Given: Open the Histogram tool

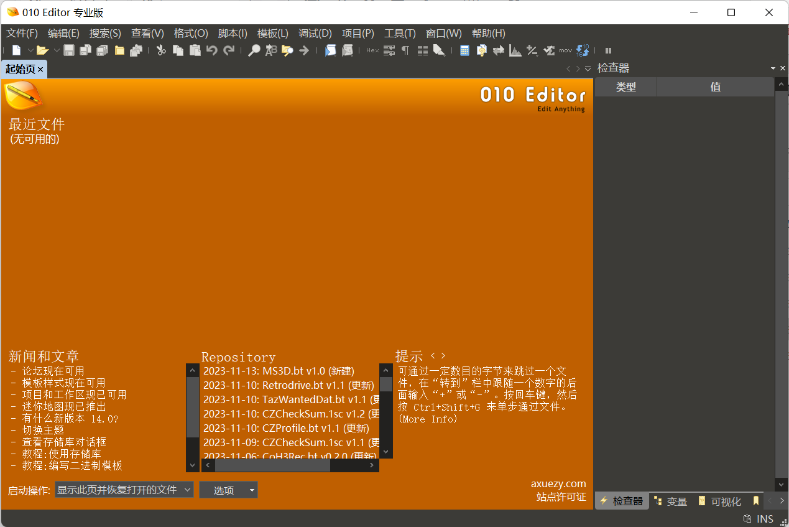Looking at the screenshot, I should point(515,50).
